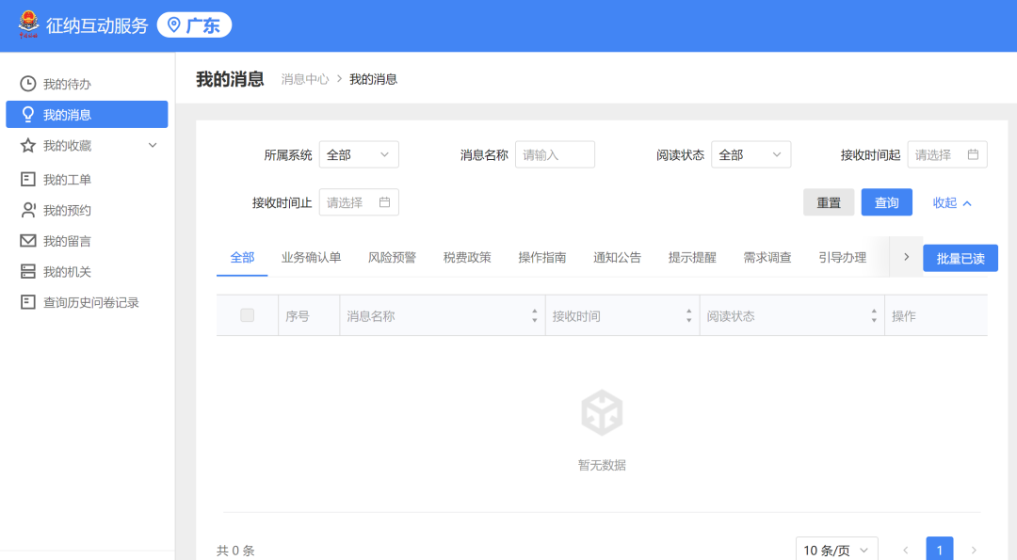Image resolution: width=1017 pixels, height=560 pixels.
Task: Go to page 1
Action: tap(939, 550)
